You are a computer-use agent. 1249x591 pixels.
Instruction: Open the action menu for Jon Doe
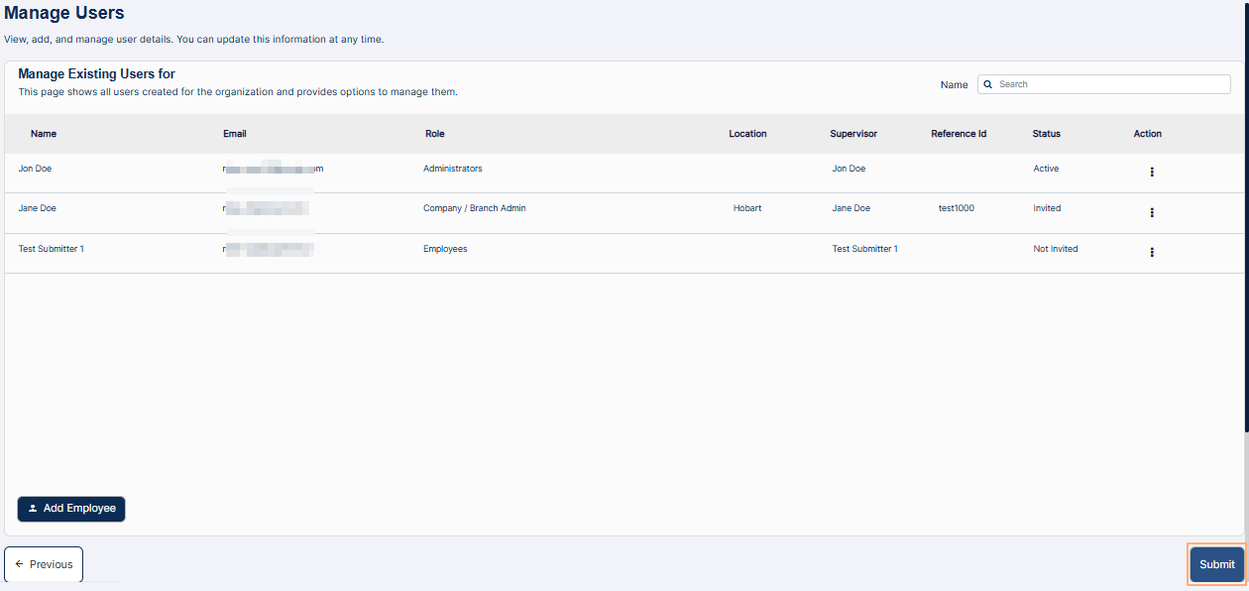(x=1151, y=172)
